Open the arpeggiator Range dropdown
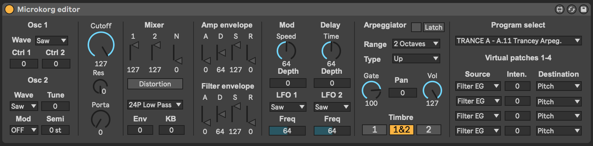This screenshot has height=146, width=593. tap(416, 44)
